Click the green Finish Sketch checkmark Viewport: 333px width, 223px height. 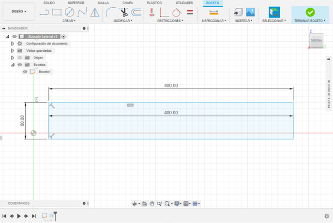(310, 12)
